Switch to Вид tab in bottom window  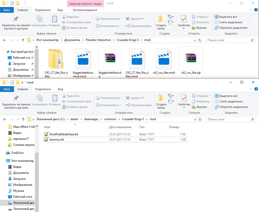[60, 89]
